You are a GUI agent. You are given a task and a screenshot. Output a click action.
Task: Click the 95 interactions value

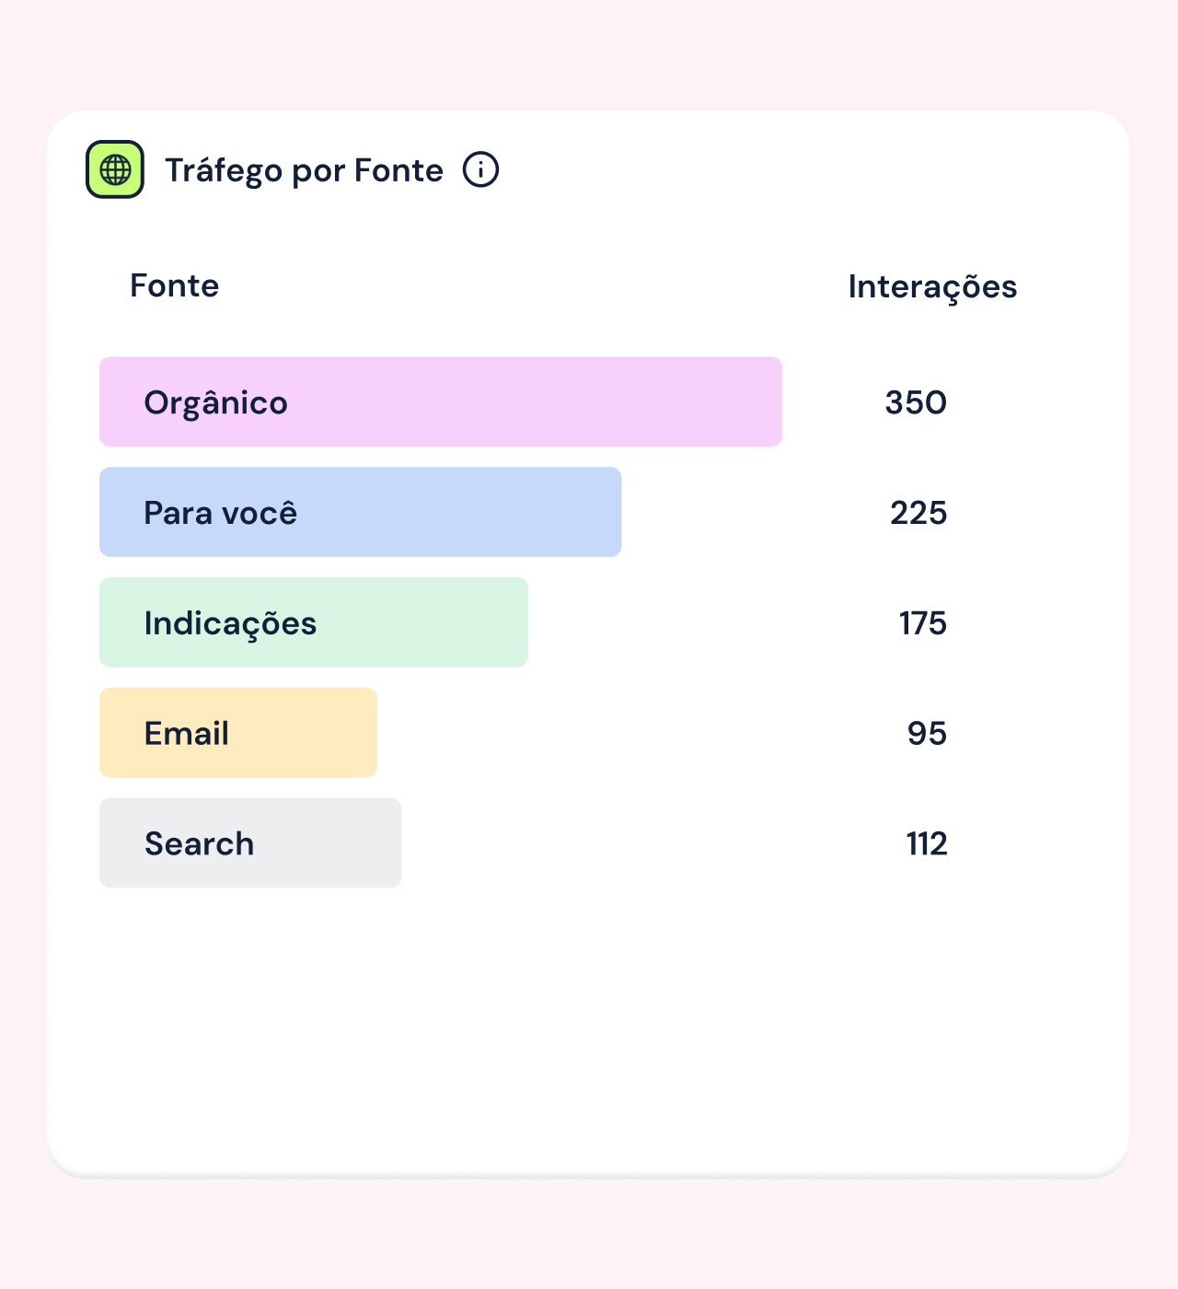[927, 734]
